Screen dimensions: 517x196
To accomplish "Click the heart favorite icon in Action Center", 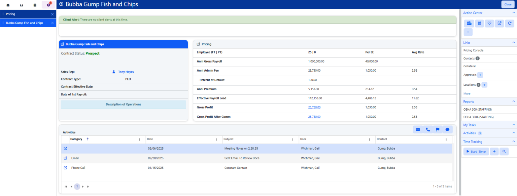I will 489,23.
